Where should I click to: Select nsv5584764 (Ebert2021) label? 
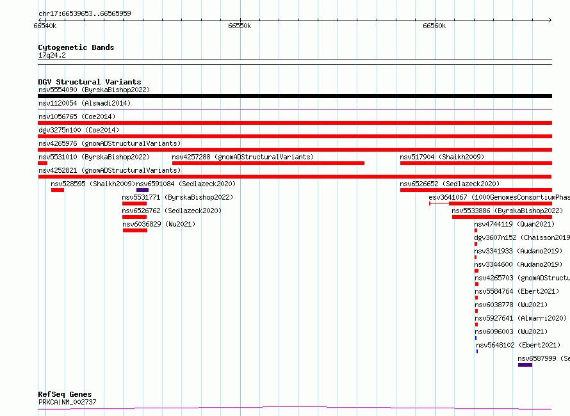click(x=517, y=291)
